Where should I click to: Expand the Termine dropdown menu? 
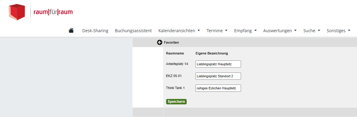[x=217, y=31]
